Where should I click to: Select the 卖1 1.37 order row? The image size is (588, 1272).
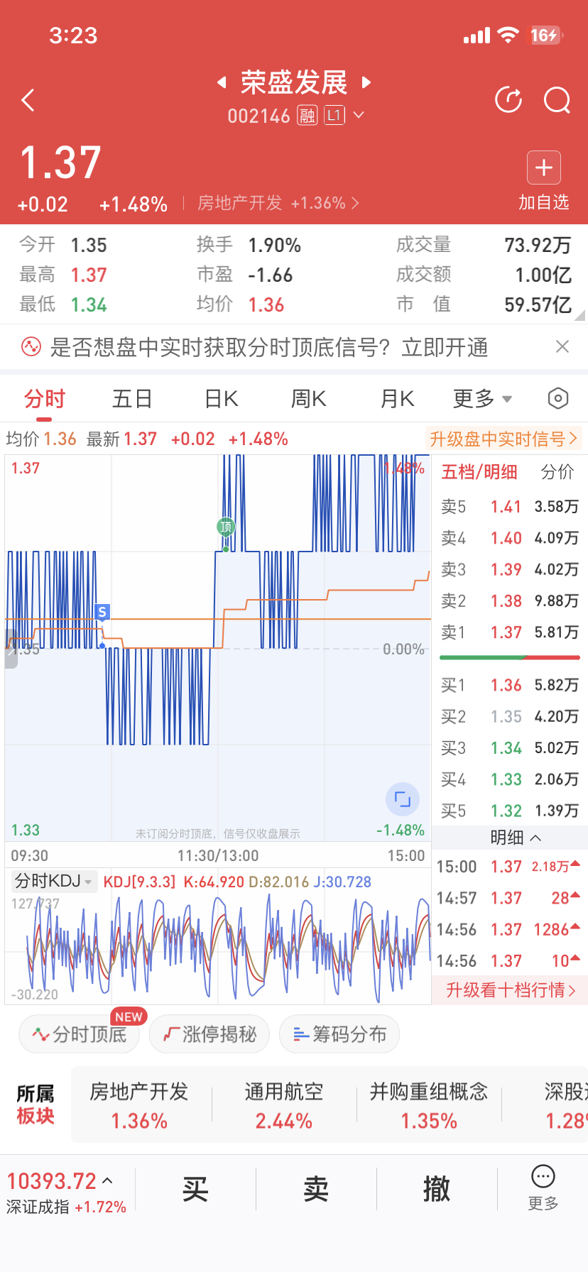coord(510,632)
